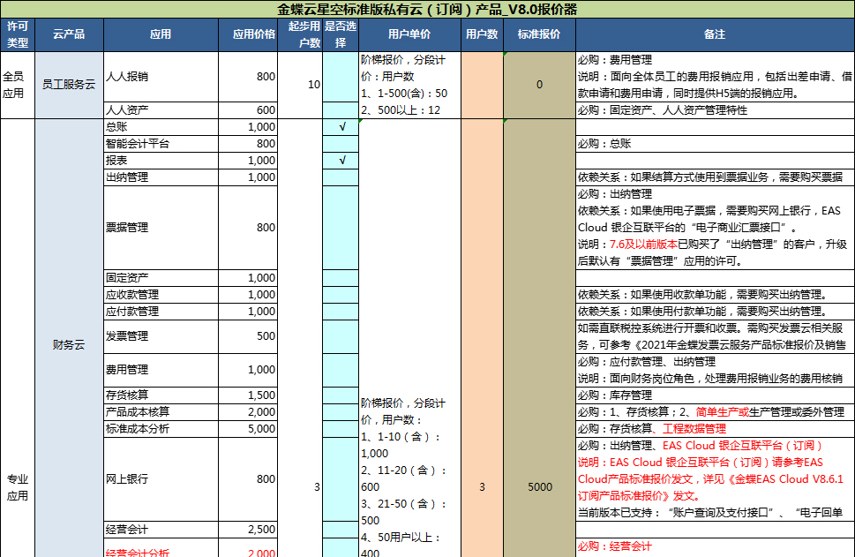Select the note cell 必购：库存管理

[715, 395]
